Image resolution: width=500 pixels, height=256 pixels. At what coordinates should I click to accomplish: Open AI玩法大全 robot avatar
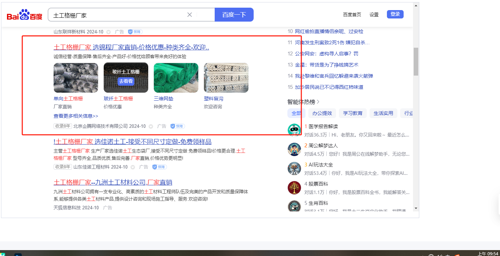[x=294, y=169]
